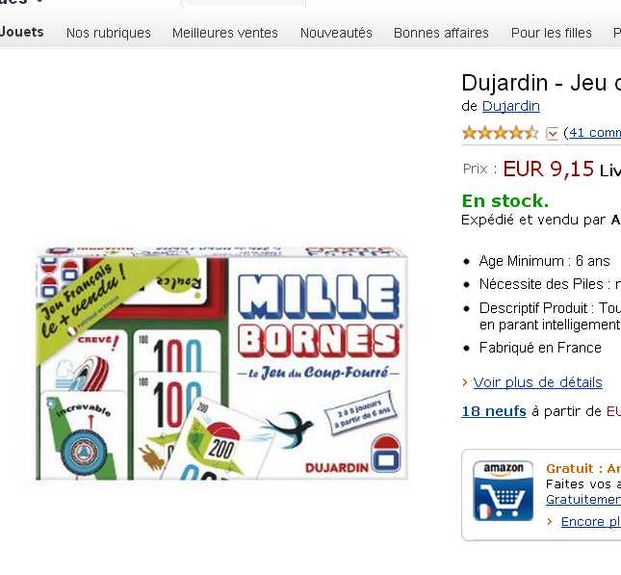Click the star rating icon

point(500,133)
